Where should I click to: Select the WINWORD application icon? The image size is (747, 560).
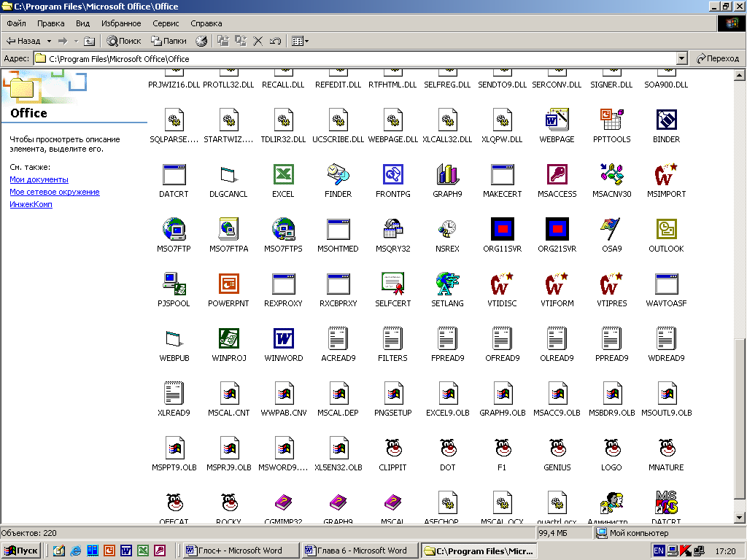(x=284, y=338)
